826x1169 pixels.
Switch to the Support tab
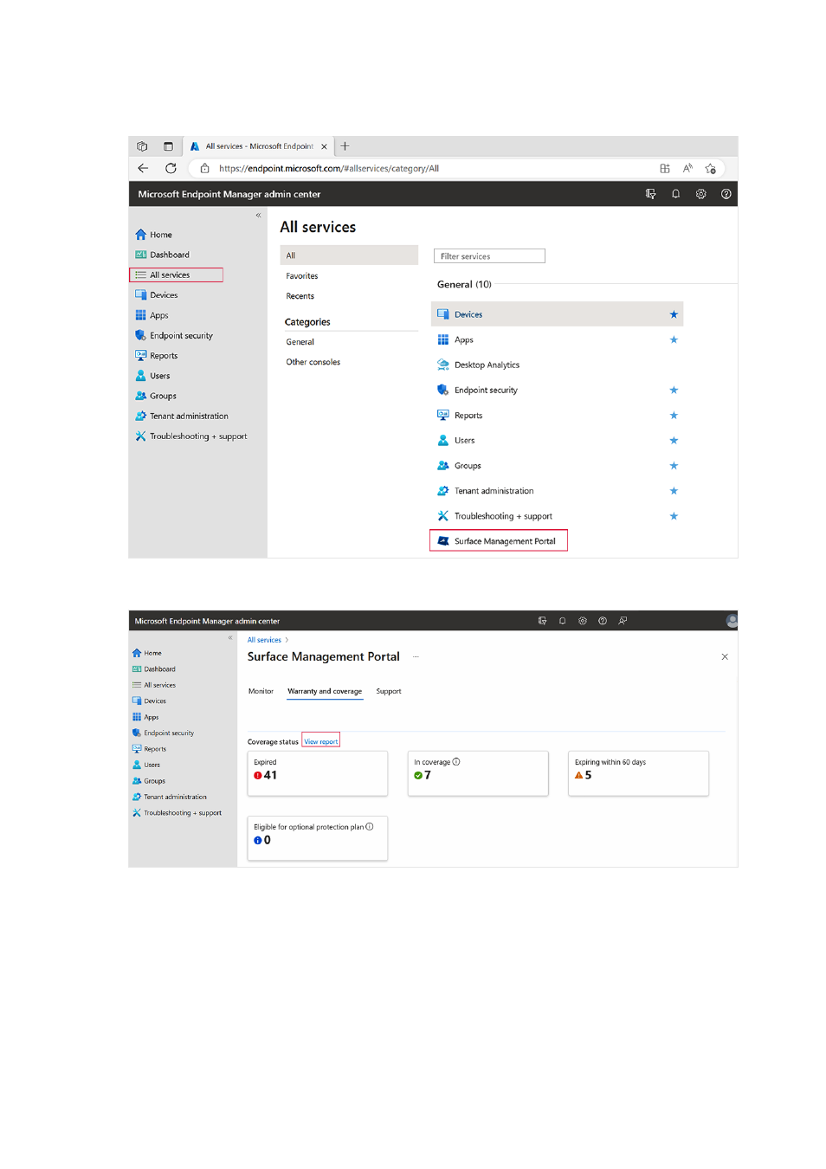click(x=389, y=691)
